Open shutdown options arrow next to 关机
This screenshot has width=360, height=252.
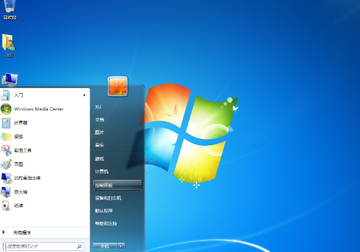[121, 246]
